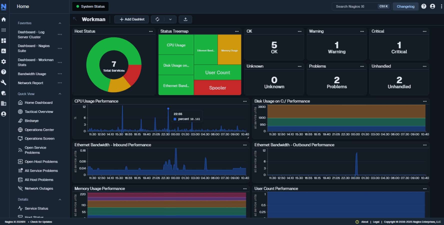Open the reports bar-chart icon

(x=3, y=51)
